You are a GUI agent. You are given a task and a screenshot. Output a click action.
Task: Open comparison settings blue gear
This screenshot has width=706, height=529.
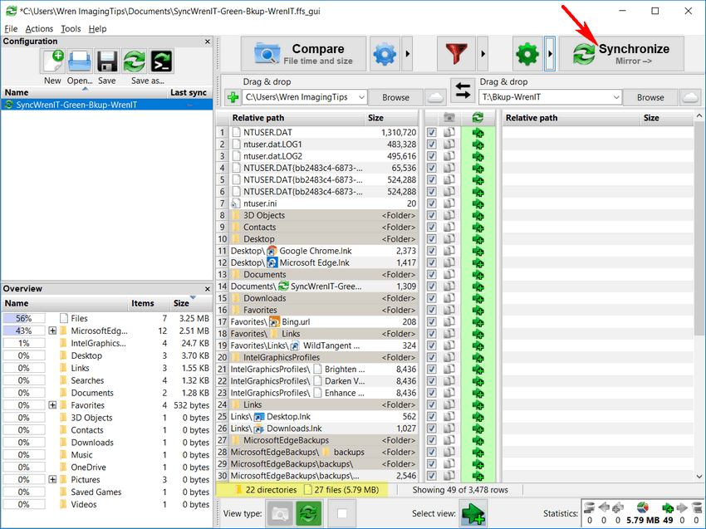tap(385, 55)
